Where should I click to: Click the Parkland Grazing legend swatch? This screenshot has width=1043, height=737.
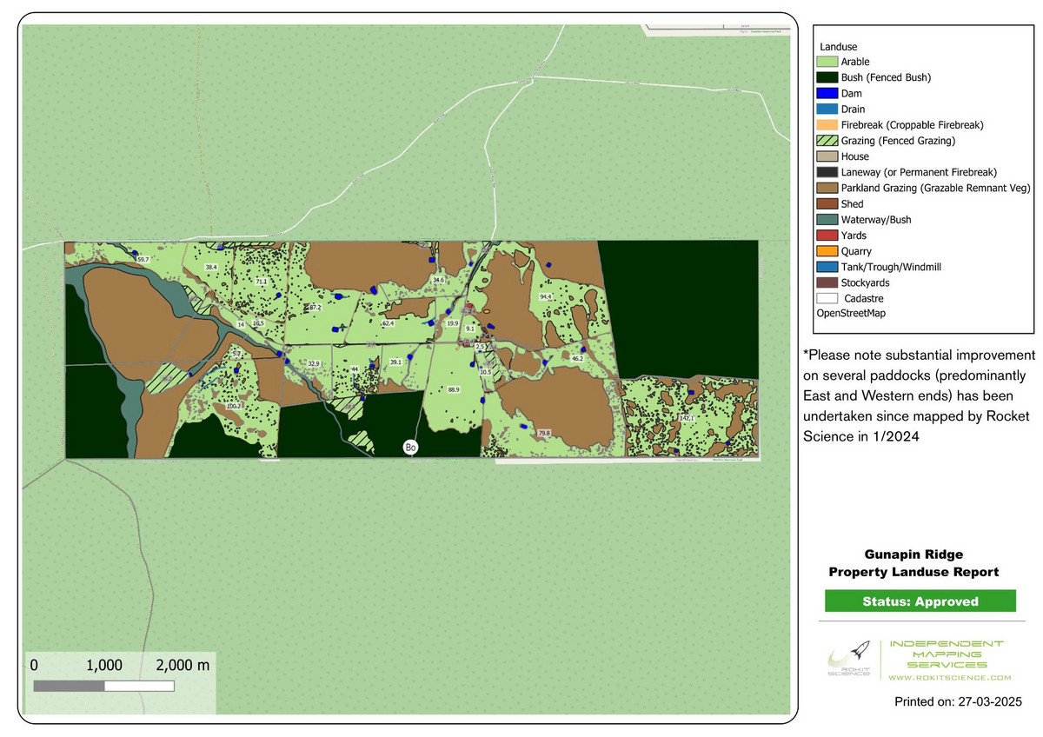827,188
